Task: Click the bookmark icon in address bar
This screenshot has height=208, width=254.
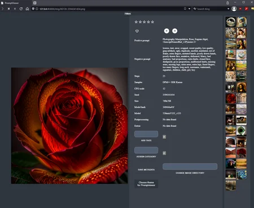Action: (x=185, y=9)
